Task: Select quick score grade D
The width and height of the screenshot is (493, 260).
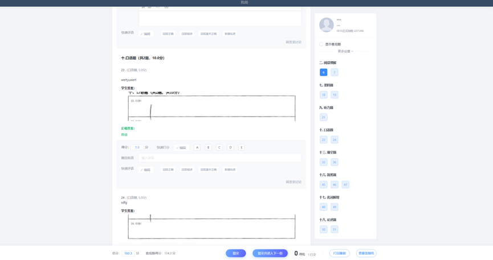Action: [230, 147]
